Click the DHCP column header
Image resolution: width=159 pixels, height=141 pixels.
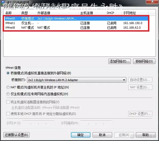click(x=113, y=13)
